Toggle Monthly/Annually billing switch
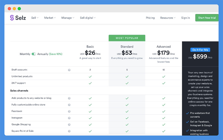 pos(34,54)
